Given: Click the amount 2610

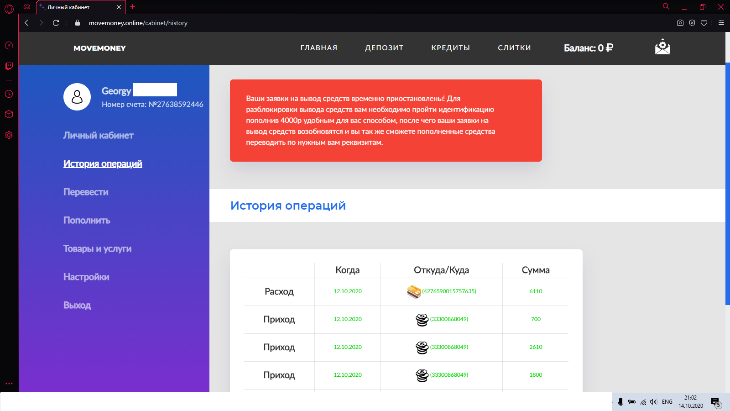Looking at the screenshot, I should 536,347.
